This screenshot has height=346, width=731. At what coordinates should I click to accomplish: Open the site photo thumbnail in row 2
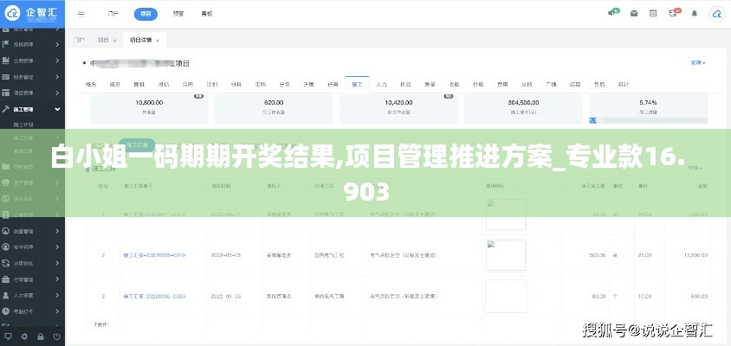pyautogui.click(x=506, y=254)
